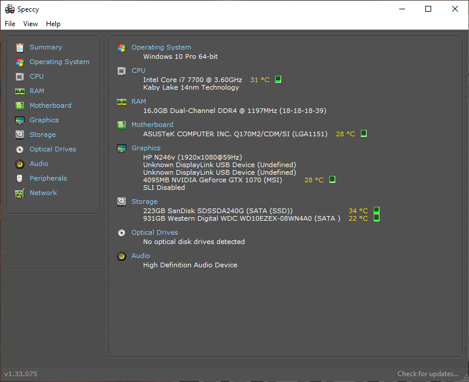This screenshot has height=382, width=469.
Task: Click the 34 °C SanDisk temperature value
Action: pyautogui.click(x=358, y=211)
